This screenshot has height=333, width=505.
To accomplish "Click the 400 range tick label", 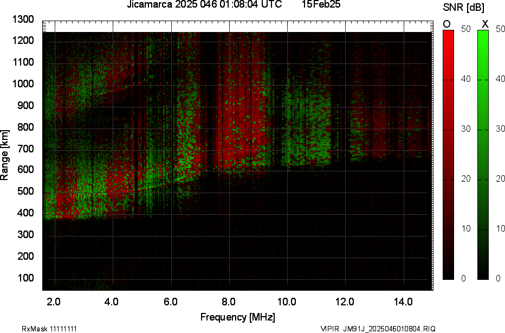I will click(x=25, y=213).
